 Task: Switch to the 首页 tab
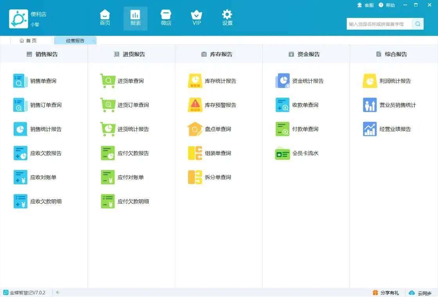click(x=29, y=41)
